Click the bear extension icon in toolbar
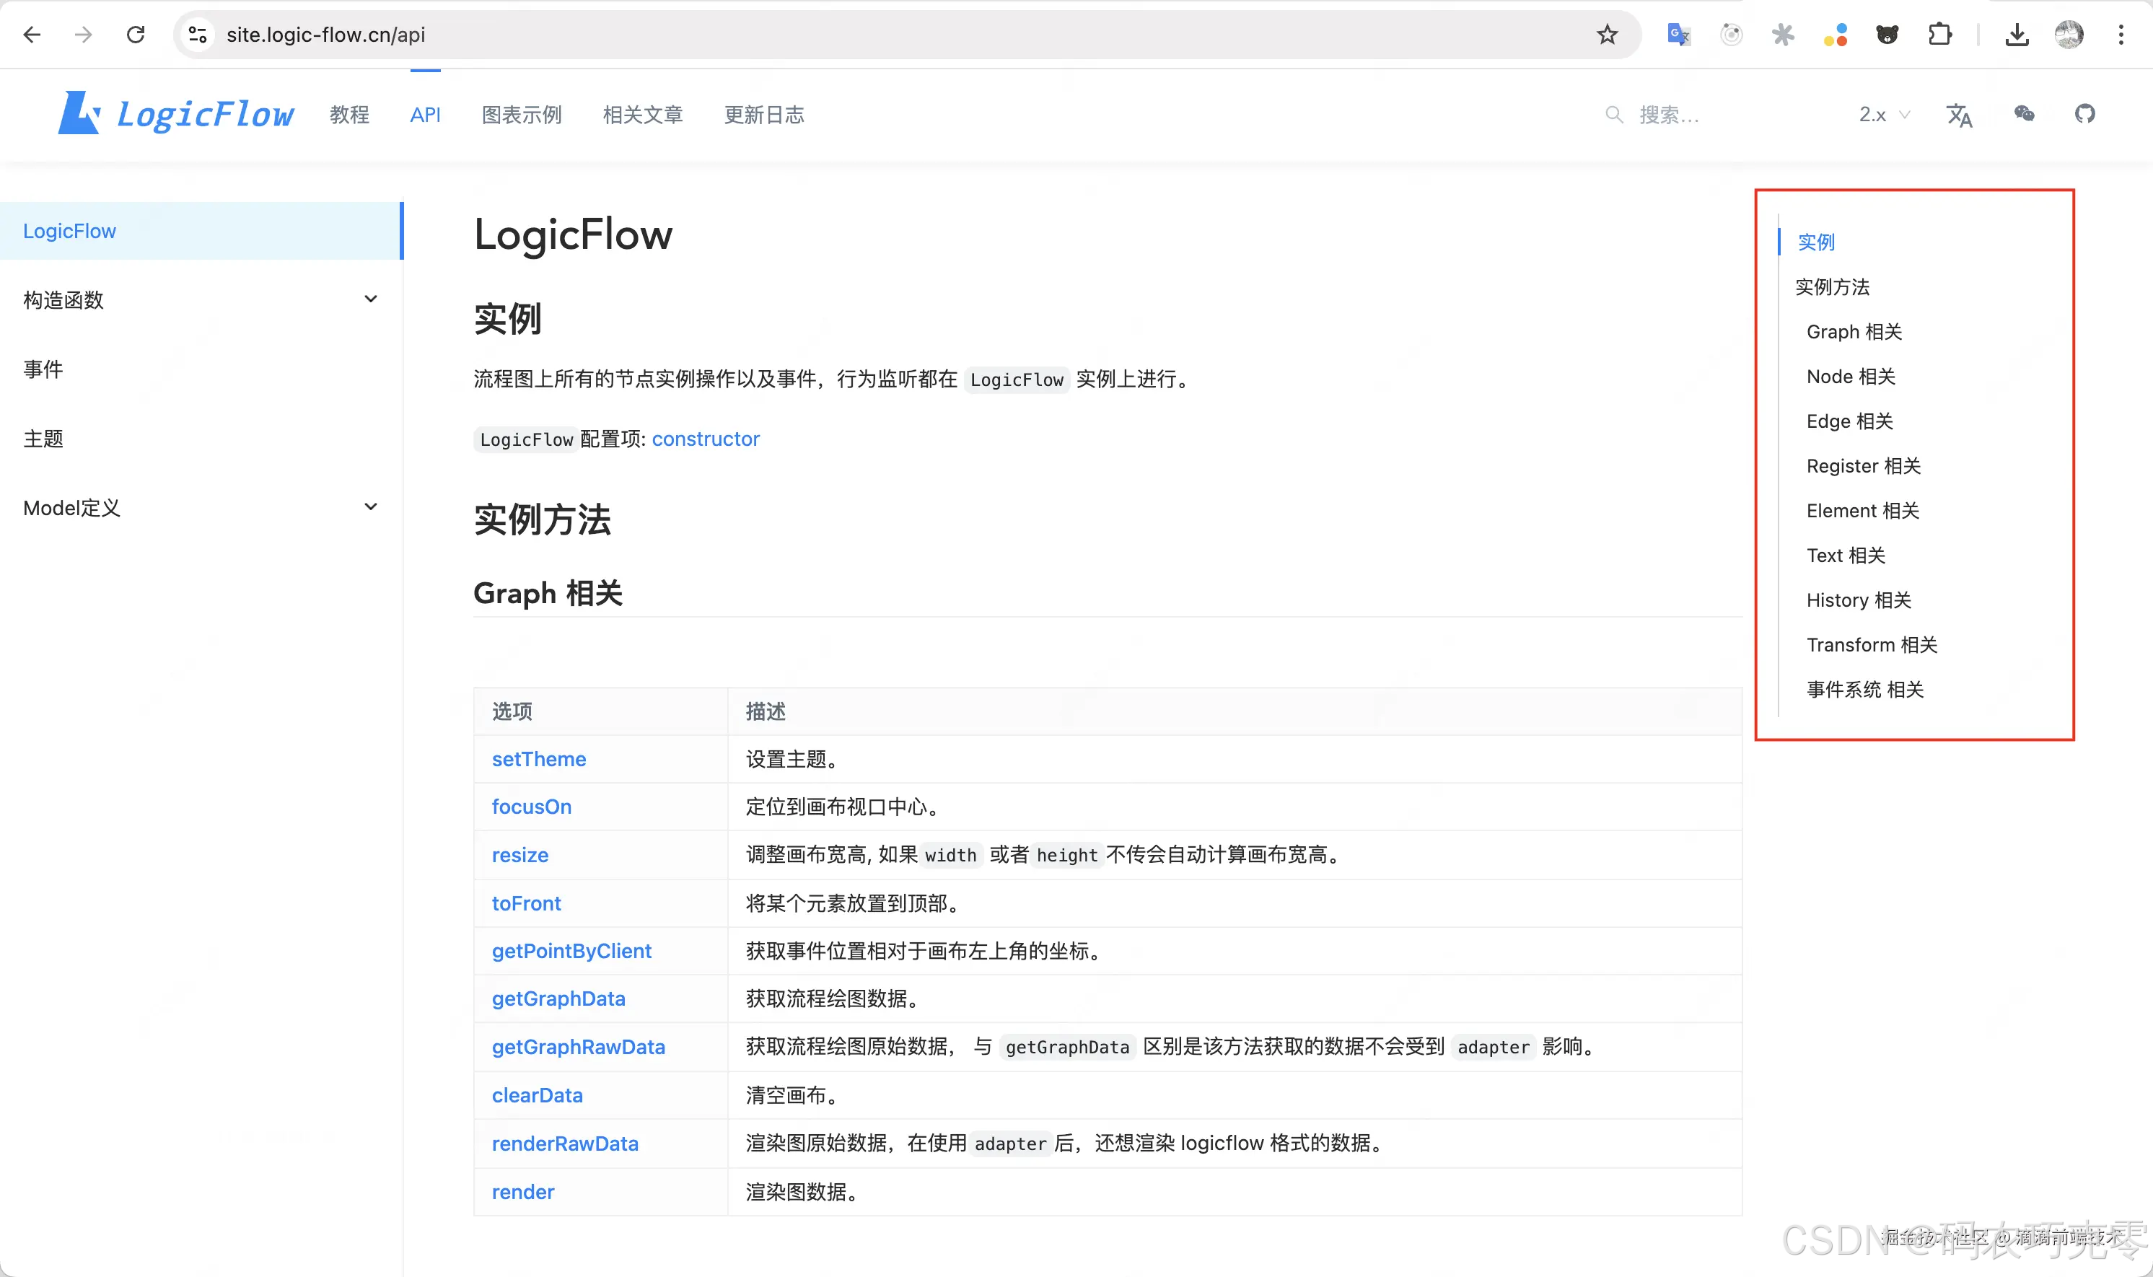 click(1887, 34)
